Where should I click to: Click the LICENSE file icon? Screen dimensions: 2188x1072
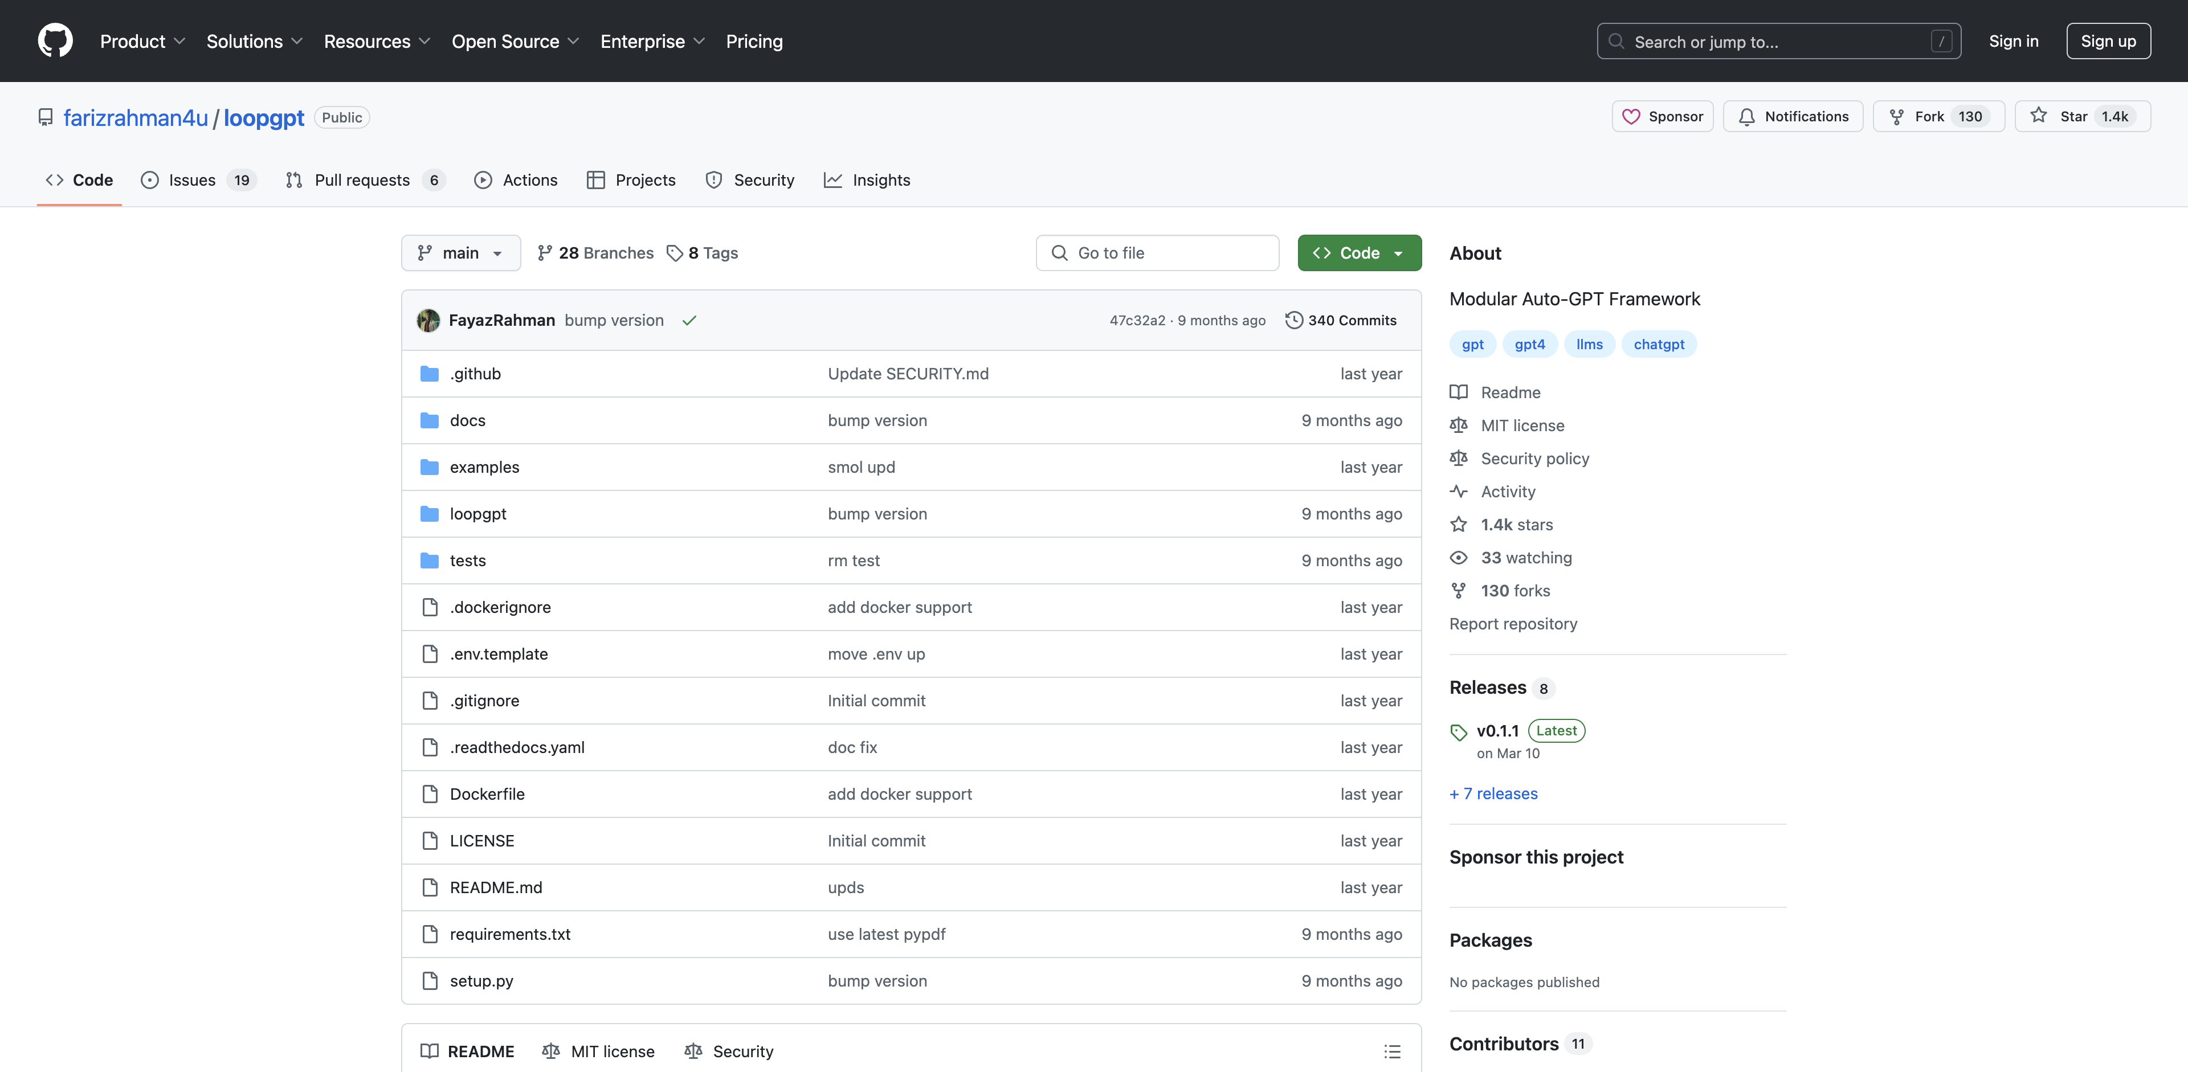click(430, 840)
